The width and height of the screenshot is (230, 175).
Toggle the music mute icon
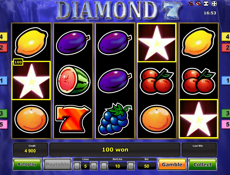coord(191,4)
